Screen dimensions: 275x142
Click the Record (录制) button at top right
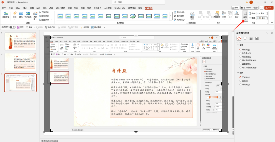tap(235, 8)
